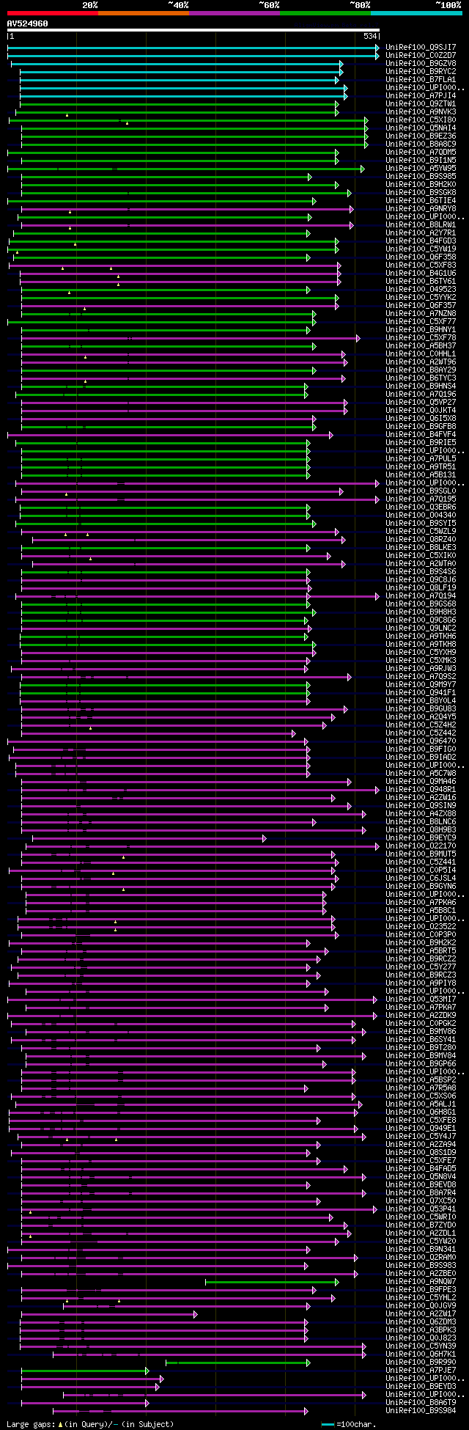The image size is (469, 1430).
Task: Click the orange ~40% identity legend segment
Action: (144, 12)
